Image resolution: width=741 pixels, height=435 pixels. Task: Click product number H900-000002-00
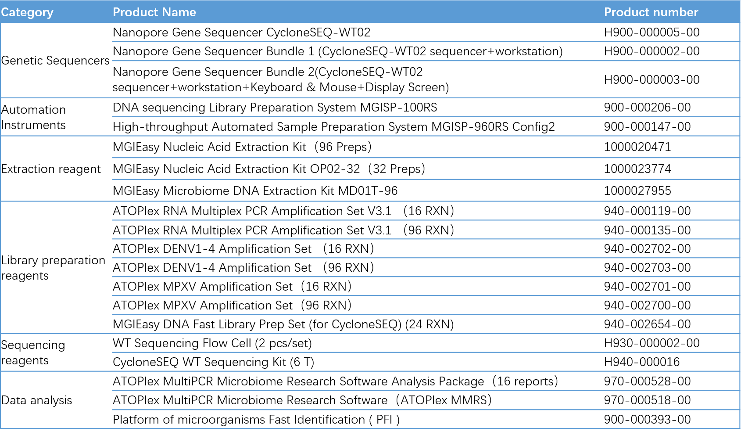652,51
